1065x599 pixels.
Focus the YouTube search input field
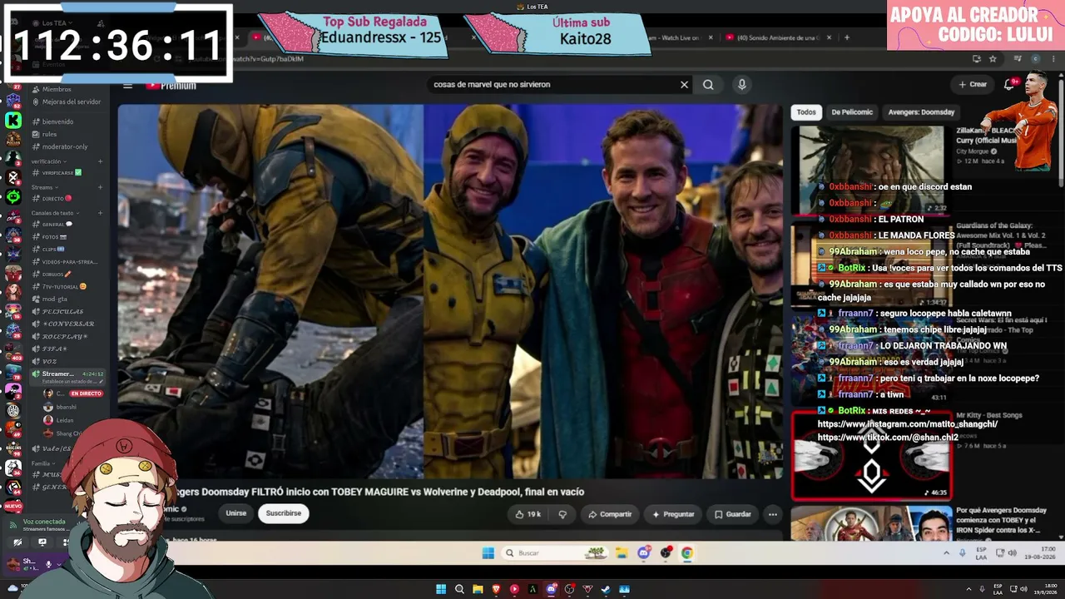click(553, 84)
